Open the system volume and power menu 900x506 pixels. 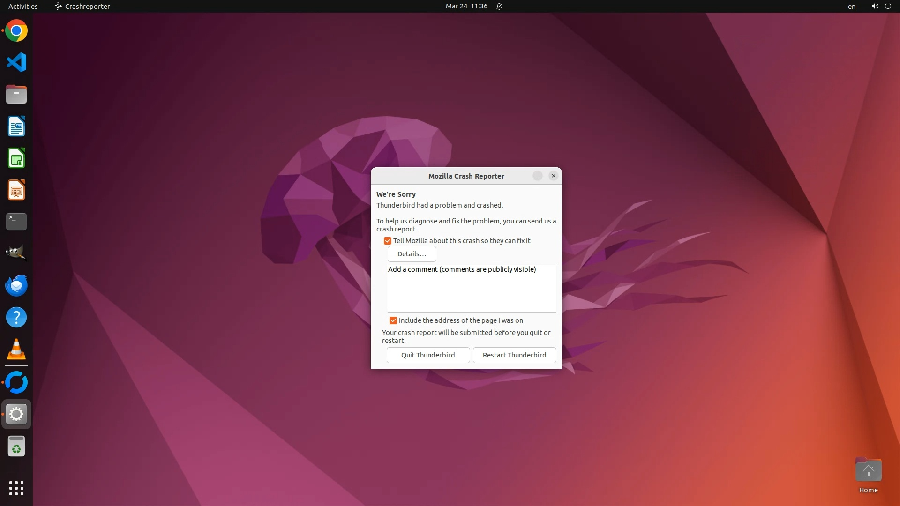[x=881, y=7]
